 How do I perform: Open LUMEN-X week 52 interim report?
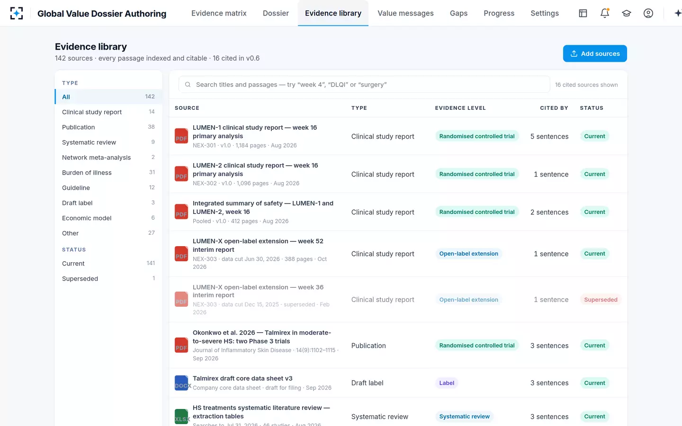point(258,245)
